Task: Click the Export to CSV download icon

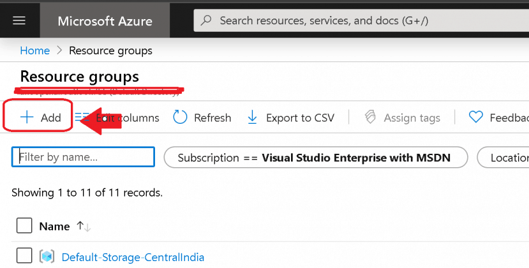Action: point(252,117)
